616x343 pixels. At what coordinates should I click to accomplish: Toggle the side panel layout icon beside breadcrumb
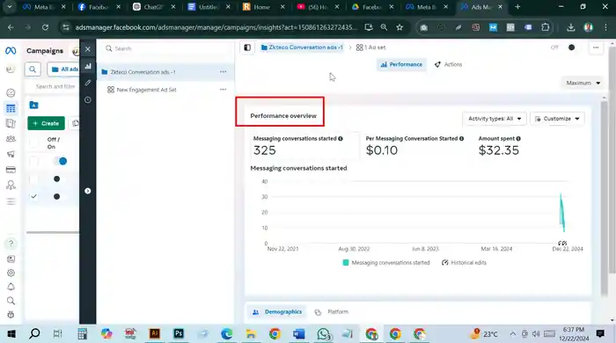point(247,47)
